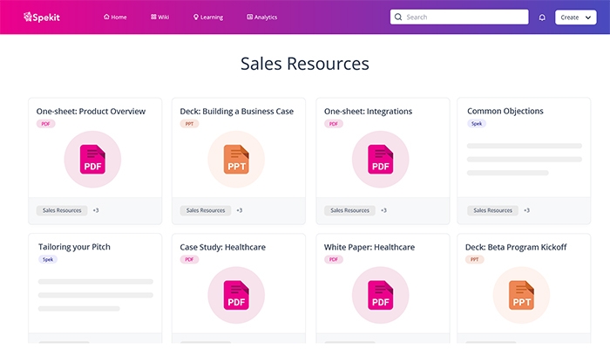Open the Wiki navigation item
Viewport: 610px width, 349px height.
pyautogui.click(x=159, y=17)
